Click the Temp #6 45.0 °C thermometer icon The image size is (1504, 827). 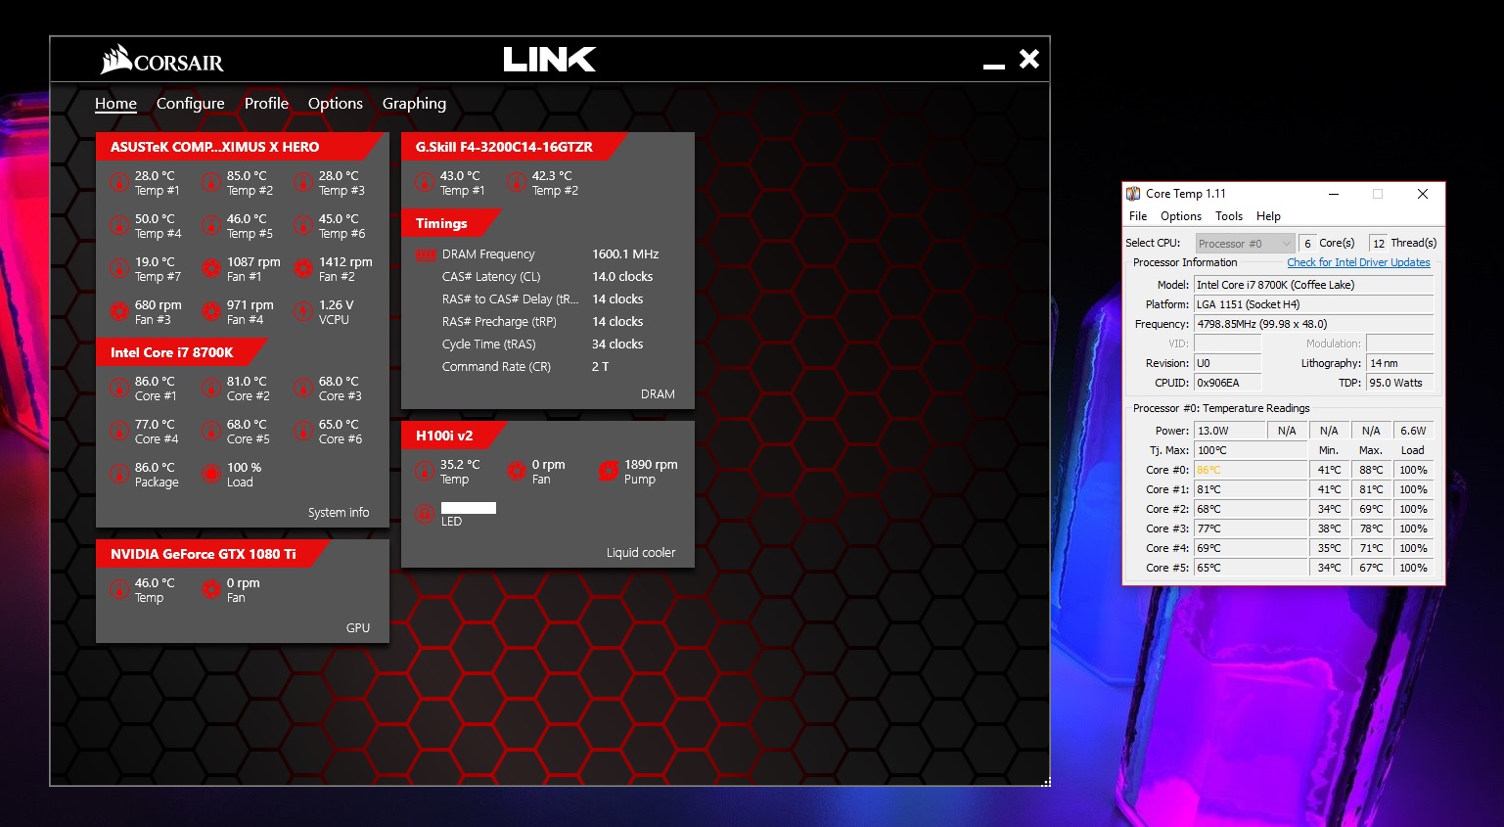(x=303, y=226)
